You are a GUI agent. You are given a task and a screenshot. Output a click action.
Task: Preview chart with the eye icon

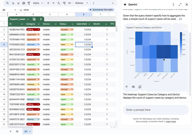133,87
